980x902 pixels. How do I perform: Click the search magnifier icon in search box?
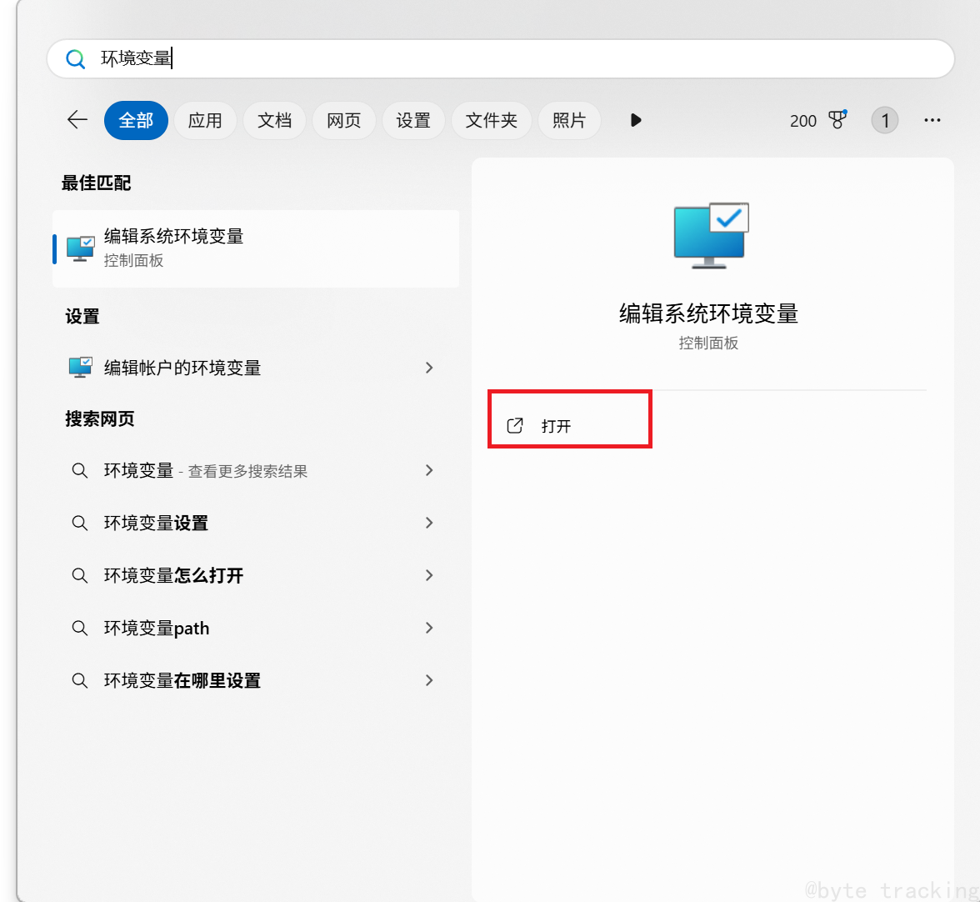tap(76, 58)
